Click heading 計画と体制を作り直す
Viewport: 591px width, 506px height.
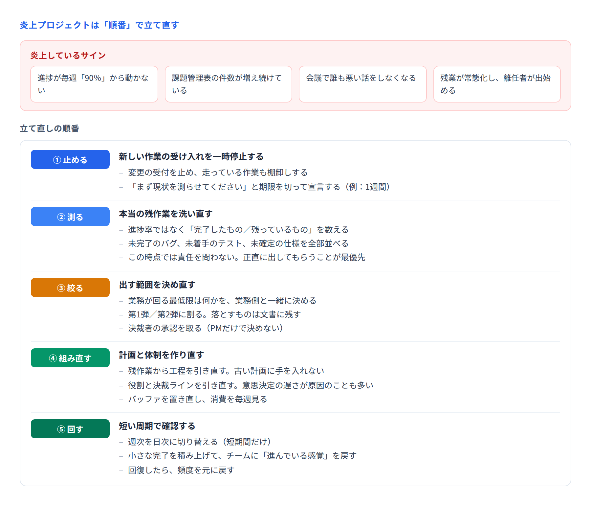click(x=161, y=355)
